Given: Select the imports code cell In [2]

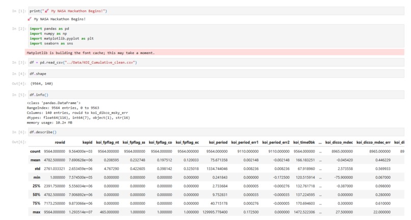Looking at the screenshot, I should point(216,36).
